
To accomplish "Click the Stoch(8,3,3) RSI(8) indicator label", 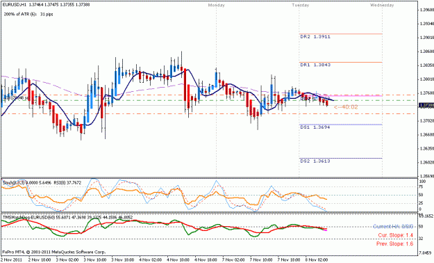I will [x=42, y=182].
